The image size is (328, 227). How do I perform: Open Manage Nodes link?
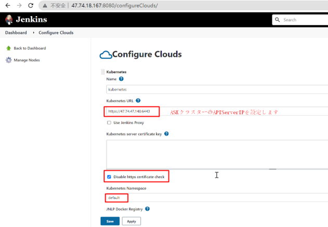point(27,60)
